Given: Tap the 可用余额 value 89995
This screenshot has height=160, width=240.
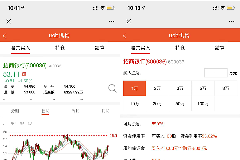Looking at the screenshot, I should pyautogui.click(x=158, y=124).
